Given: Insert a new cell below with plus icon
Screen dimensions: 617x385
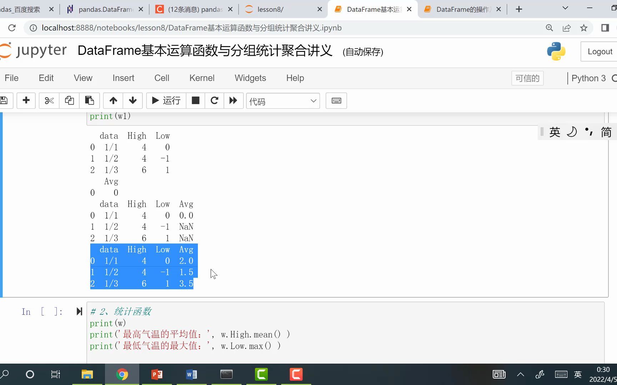Looking at the screenshot, I should (x=26, y=101).
